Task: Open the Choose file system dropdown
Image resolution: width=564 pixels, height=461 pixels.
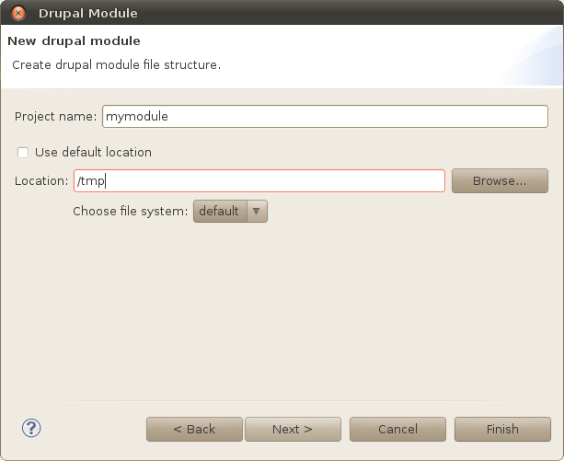Action: (x=230, y=211)
